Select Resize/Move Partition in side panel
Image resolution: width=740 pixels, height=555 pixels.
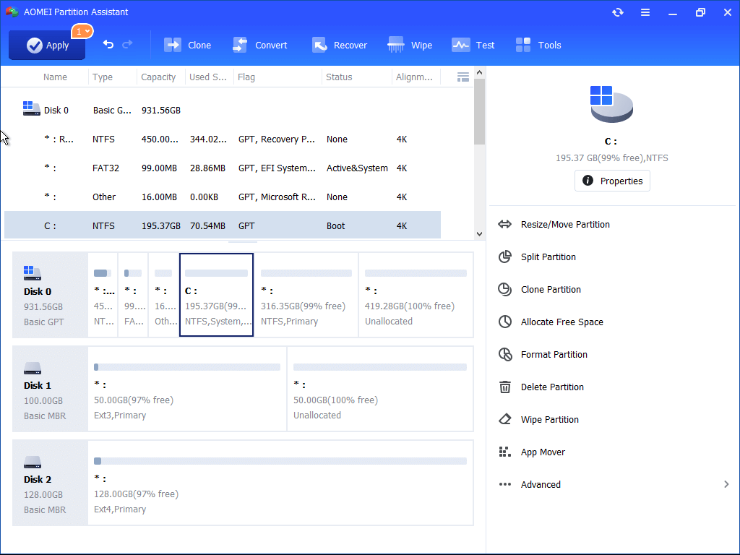click(565, 225)
